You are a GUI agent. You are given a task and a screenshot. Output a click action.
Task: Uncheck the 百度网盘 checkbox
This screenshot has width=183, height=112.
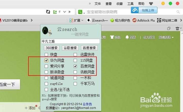coord(75,66)
